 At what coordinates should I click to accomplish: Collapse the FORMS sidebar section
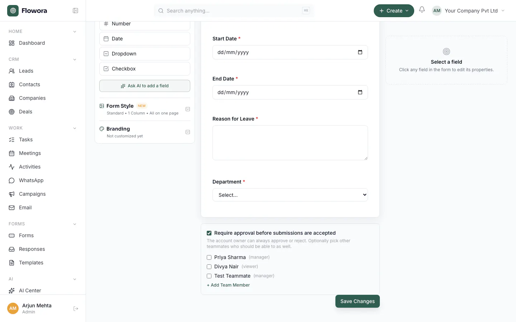pos(75,224)
